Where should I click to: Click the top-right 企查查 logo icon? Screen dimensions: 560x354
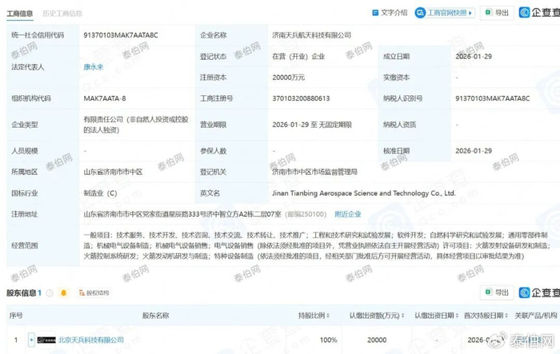(524, 13)
